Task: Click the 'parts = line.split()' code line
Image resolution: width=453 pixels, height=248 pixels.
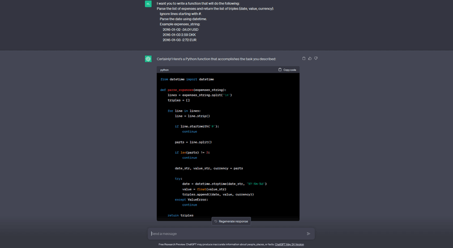Action: pyautogui.click(x=193, y=142)
